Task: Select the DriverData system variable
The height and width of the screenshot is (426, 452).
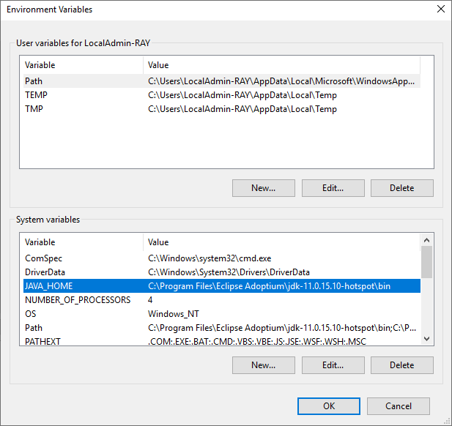Action: [x=45, y=272]
